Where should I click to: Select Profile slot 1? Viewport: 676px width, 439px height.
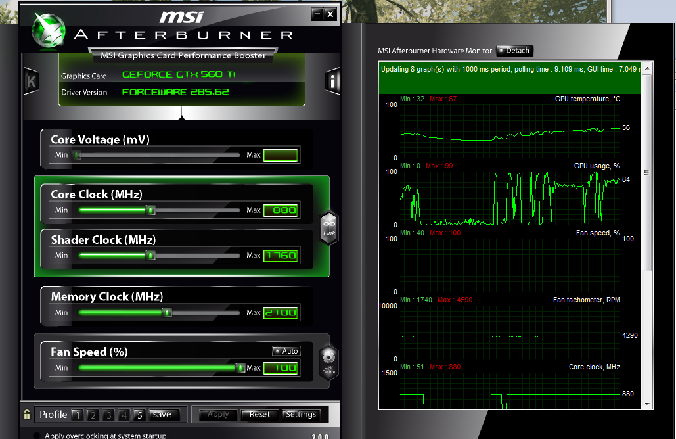[x=78, y=415]
